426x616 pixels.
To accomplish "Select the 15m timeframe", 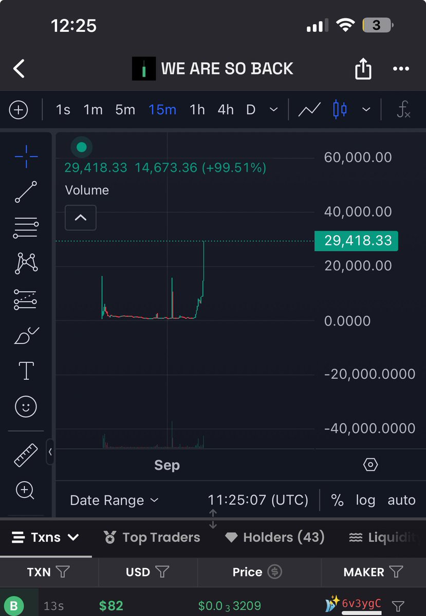I will tap(162, 110).
